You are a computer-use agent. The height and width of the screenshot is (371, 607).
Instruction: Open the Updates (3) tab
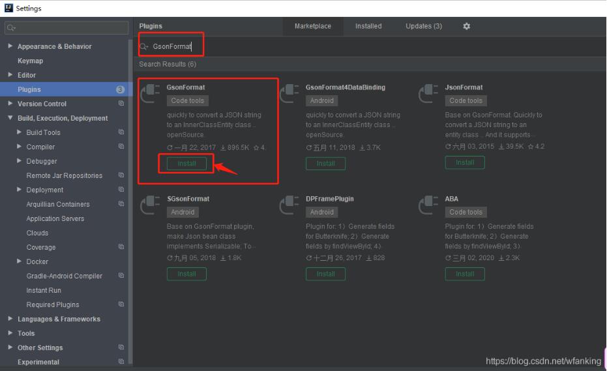tap(424, 26)
